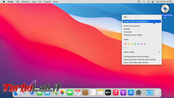Screen dimensions: 174x98
Task: Open Mail from the Dock
Action: click(47, 93)
